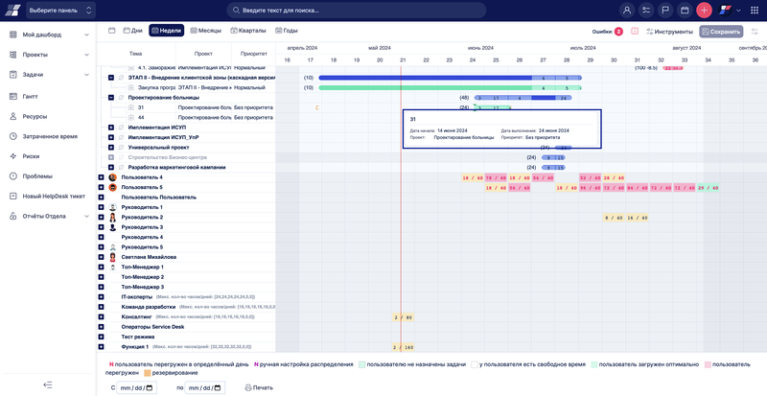Expand the Задачи sidebar submenu
This screenshot has height=396, width=767.
click(x=87, y=74)
